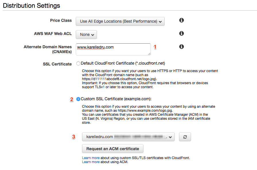Image resolution: width=257 pixels, height=170 pixels.
Task: Click the Distribution Settings heading
Action: coord(32,5)
